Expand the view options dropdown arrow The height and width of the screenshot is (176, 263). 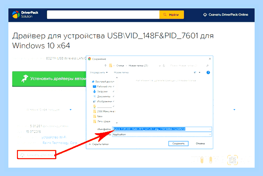(200, 72)
